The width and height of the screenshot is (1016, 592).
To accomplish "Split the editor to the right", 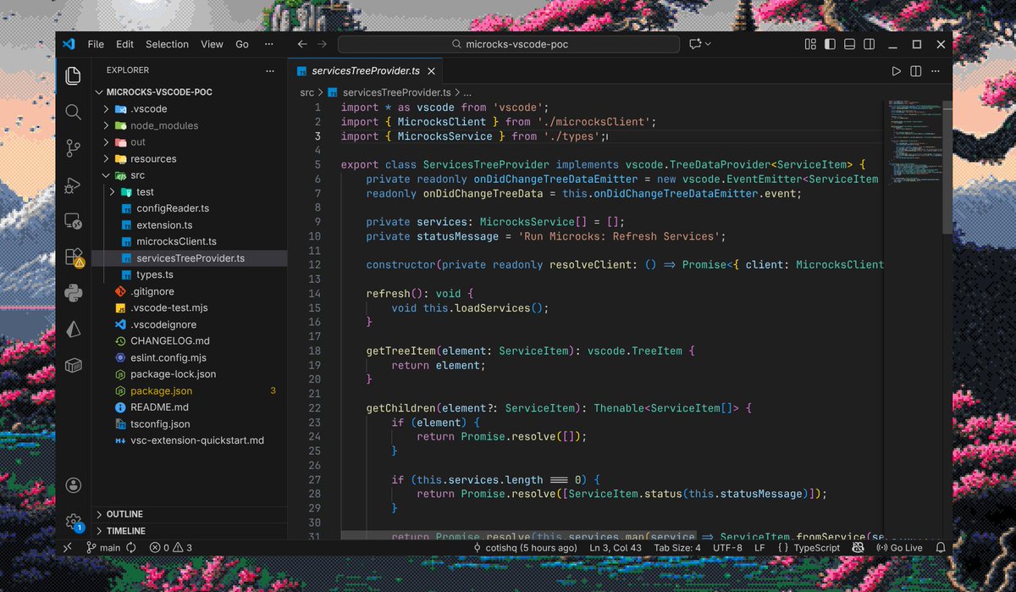I will pos(915,71).
